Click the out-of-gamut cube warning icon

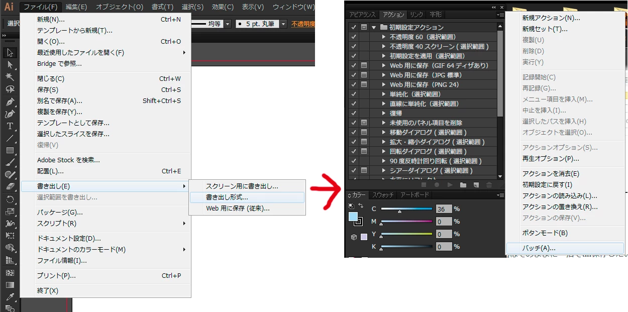[x=354, y=237]
